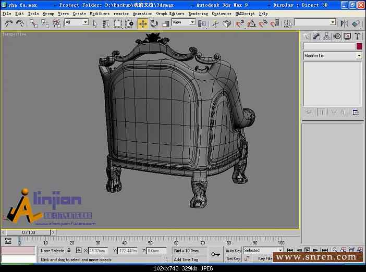This screenshot has width=366, height=272.
Task: Open the Modifiers menu
Action: pyautogui.click(x=100, y=14)
